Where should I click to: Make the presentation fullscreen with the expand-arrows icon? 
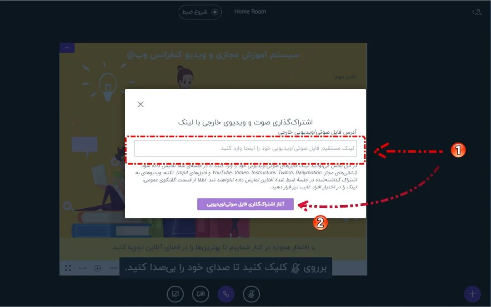(68, 268)
